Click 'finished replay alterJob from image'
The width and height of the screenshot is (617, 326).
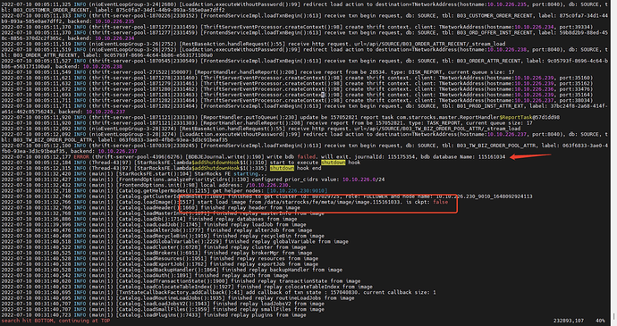tap(259, 230)
